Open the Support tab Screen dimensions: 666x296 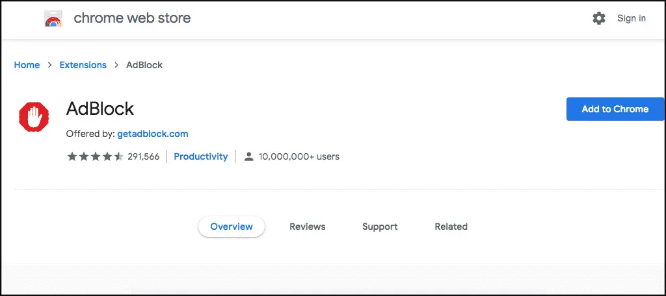(380, 227)
